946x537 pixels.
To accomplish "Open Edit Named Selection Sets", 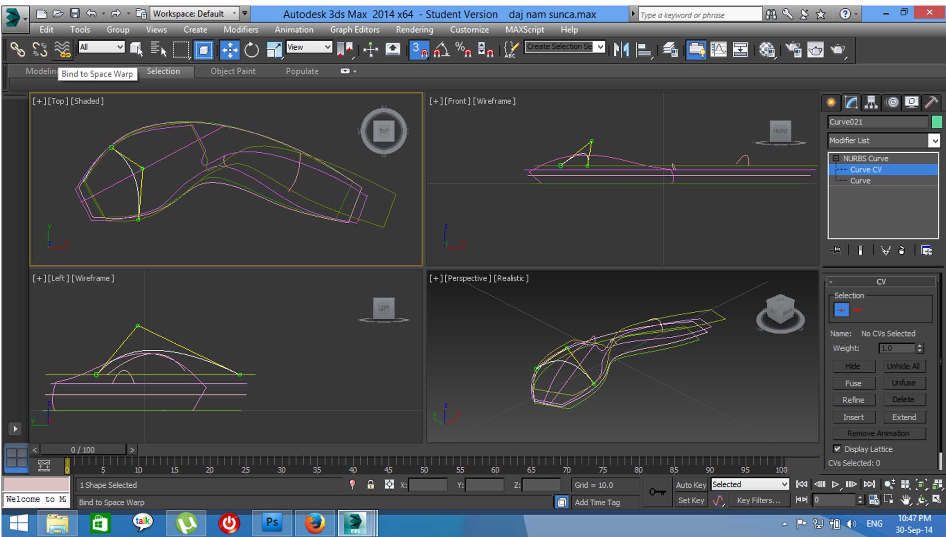I will click(511, 49).
